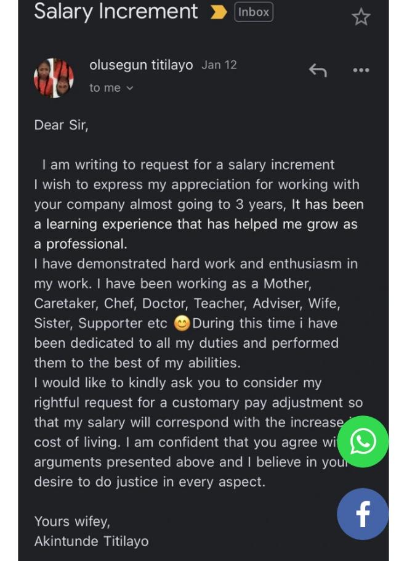Star the Salary Increment email
The width and height of the screenshot is (407, 561).
(x=361, y=17)
